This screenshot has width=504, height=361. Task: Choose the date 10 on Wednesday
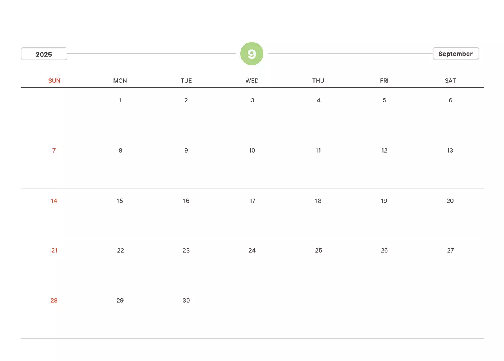point(252,151)
